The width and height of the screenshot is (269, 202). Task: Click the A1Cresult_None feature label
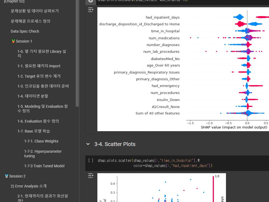point(165,107)
